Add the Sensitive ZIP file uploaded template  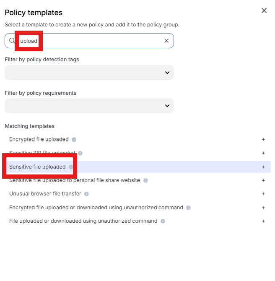[263, 153]
